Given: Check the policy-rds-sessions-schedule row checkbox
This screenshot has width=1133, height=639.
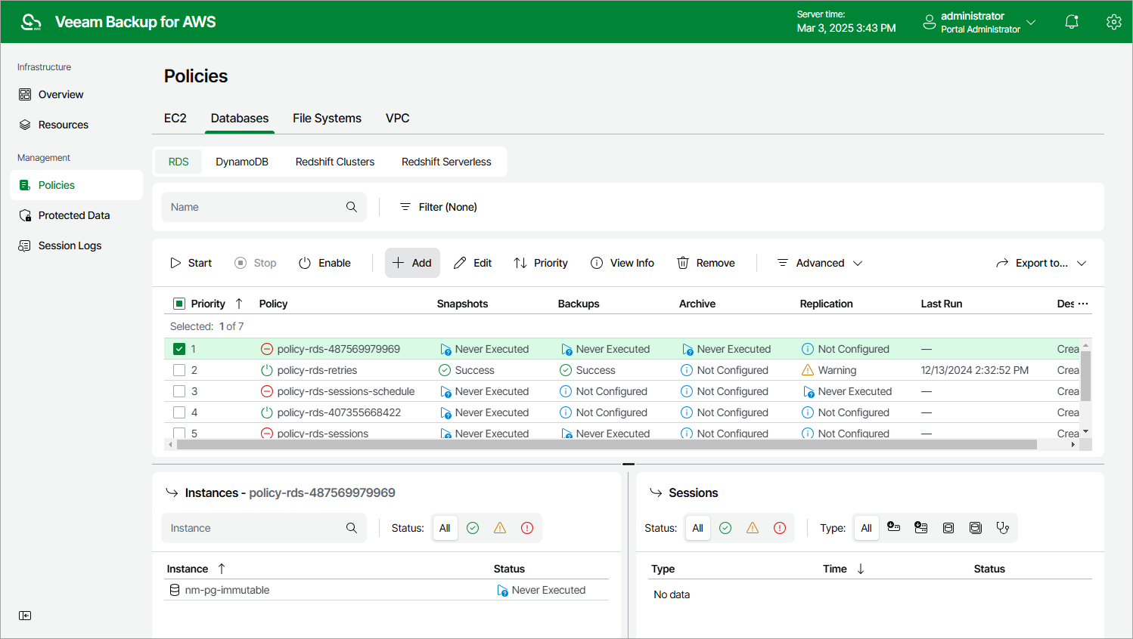Looking at the screenshot, I should [x=179, y=391].
